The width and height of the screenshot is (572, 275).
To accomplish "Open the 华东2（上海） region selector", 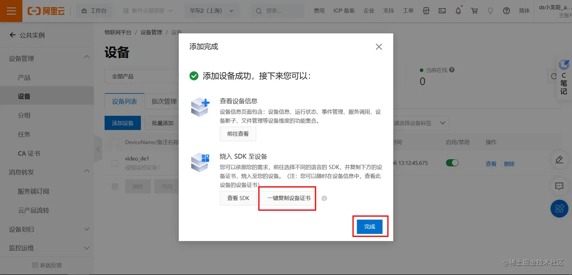I will [x=211, y=11].
